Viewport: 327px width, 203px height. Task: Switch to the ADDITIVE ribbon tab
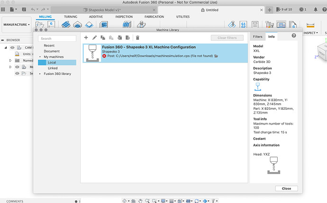point(96,17)
